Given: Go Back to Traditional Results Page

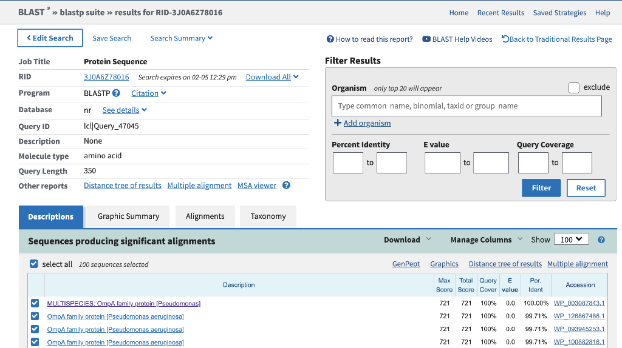Looking at the screenshot, I should coord(557,39).
